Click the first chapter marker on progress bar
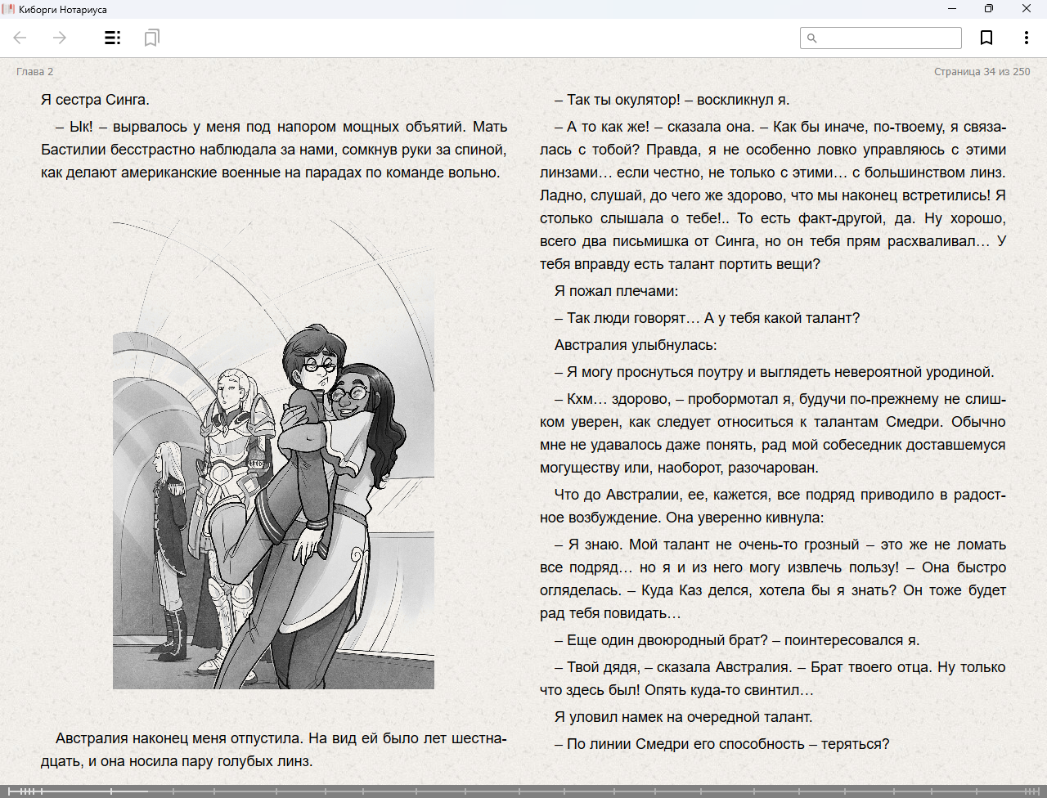 coord(10,791)
